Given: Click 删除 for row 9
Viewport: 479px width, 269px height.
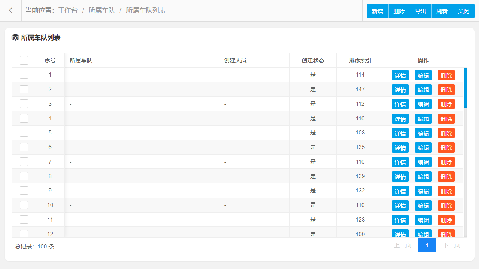Looking at the screenshot, I should [x=446, y=191].
